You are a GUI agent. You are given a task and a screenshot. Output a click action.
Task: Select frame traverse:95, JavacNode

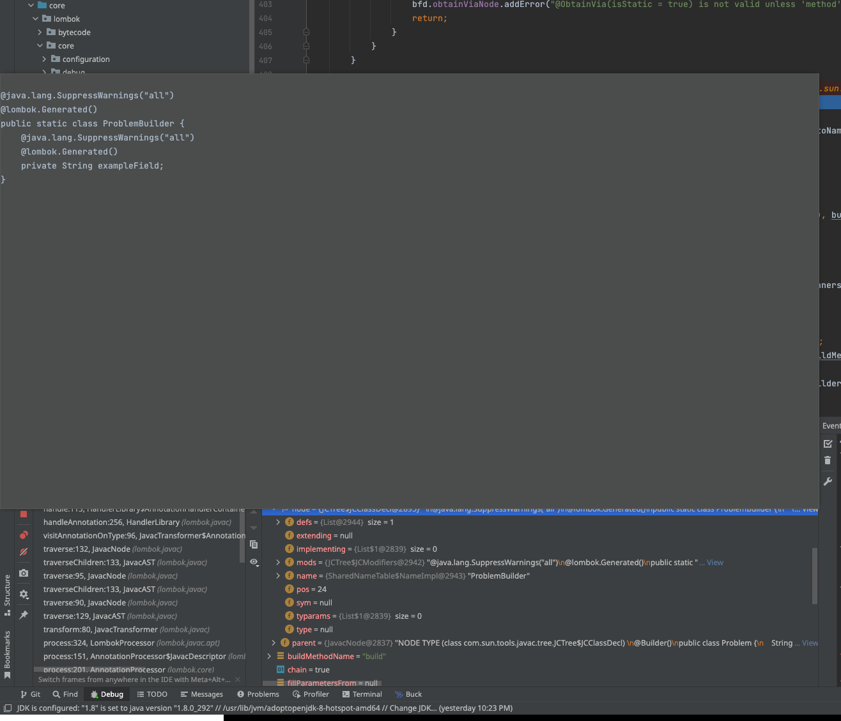tap(111, 576)
